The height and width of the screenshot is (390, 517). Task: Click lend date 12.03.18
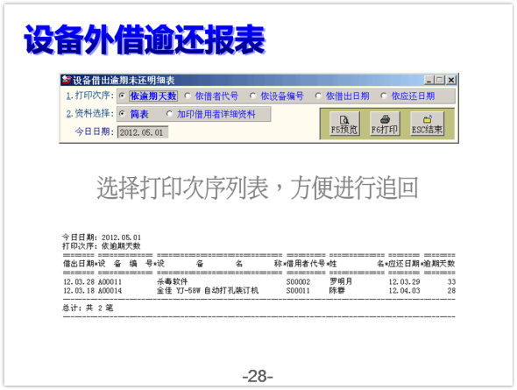(x=79, y=291)
